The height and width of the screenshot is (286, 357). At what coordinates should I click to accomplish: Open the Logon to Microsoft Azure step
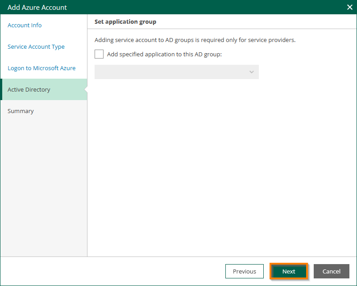(42, 68)
